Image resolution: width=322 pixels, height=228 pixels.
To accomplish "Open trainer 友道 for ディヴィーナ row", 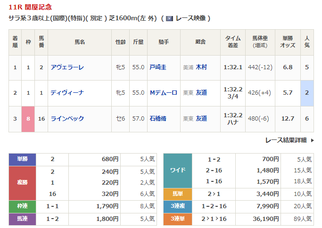I will [x=201, y=93].
